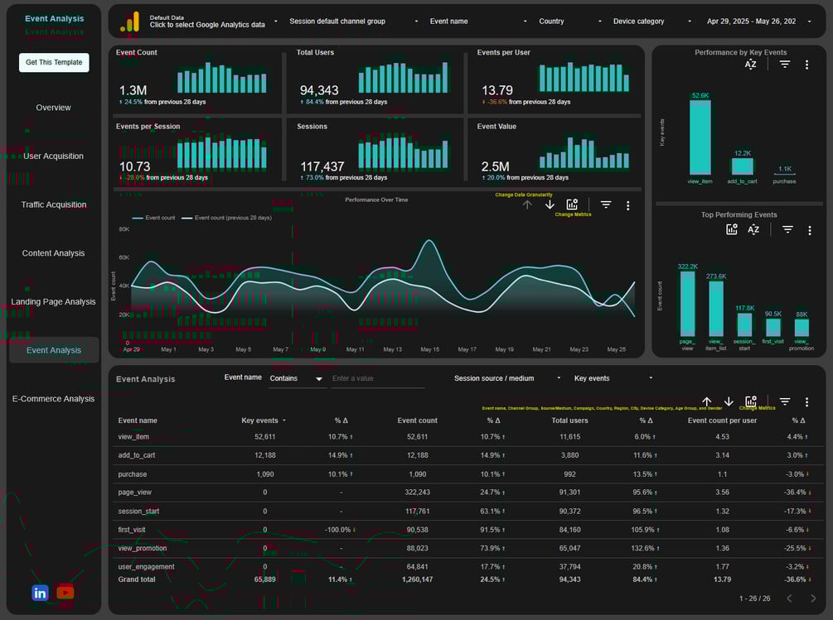Open the LinkedIn icon link
This screenshot has height=620, width=833.
[40, 593]
